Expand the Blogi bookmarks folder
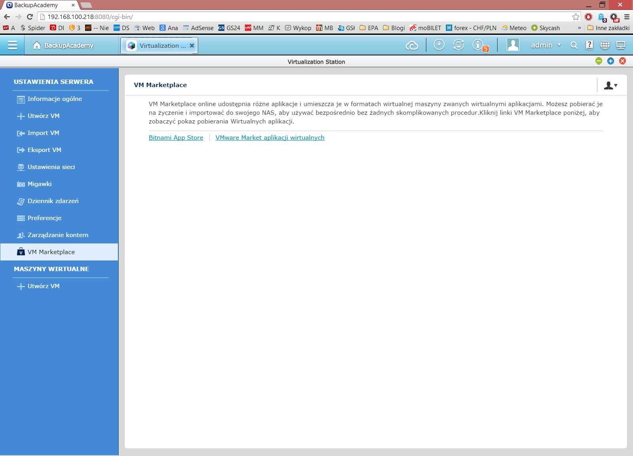 [394, 28]
